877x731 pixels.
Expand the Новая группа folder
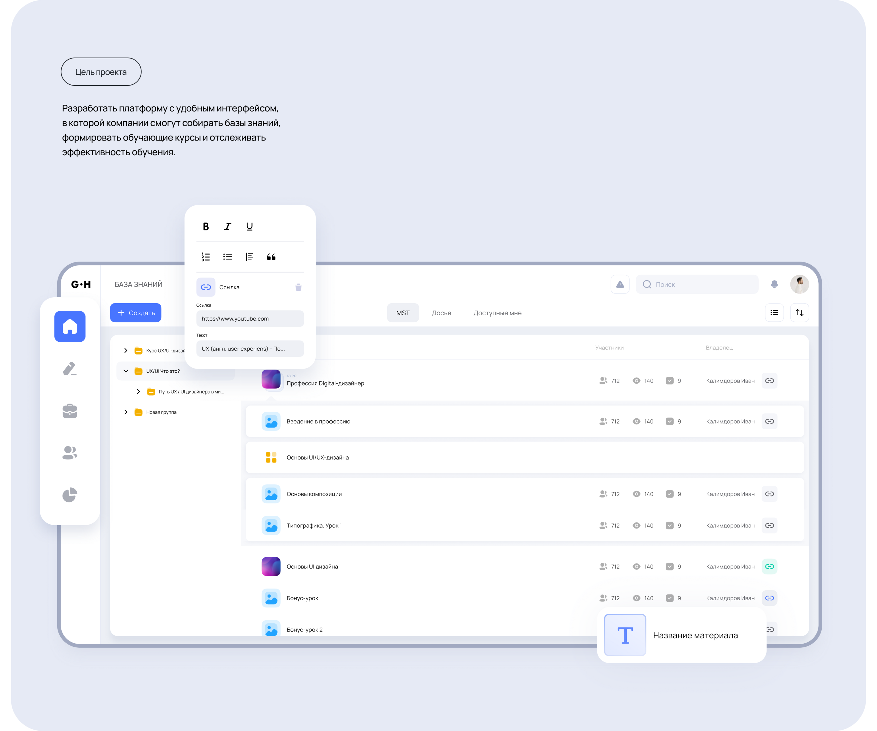(x=126, y=412)
